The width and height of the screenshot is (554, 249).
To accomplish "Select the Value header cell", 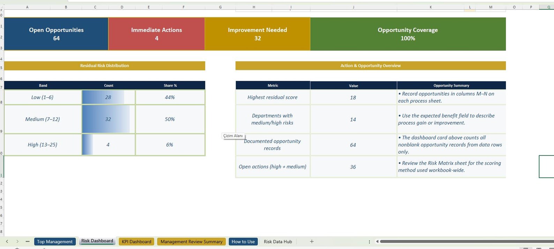I will pyautogui.click(x=353, y=85).
